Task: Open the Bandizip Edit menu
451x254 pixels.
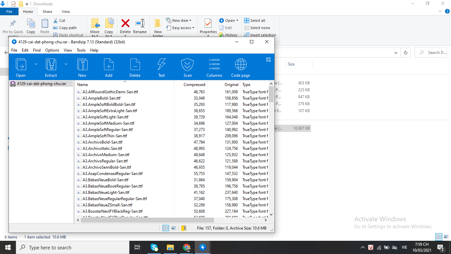Action: tap(25, 50)
